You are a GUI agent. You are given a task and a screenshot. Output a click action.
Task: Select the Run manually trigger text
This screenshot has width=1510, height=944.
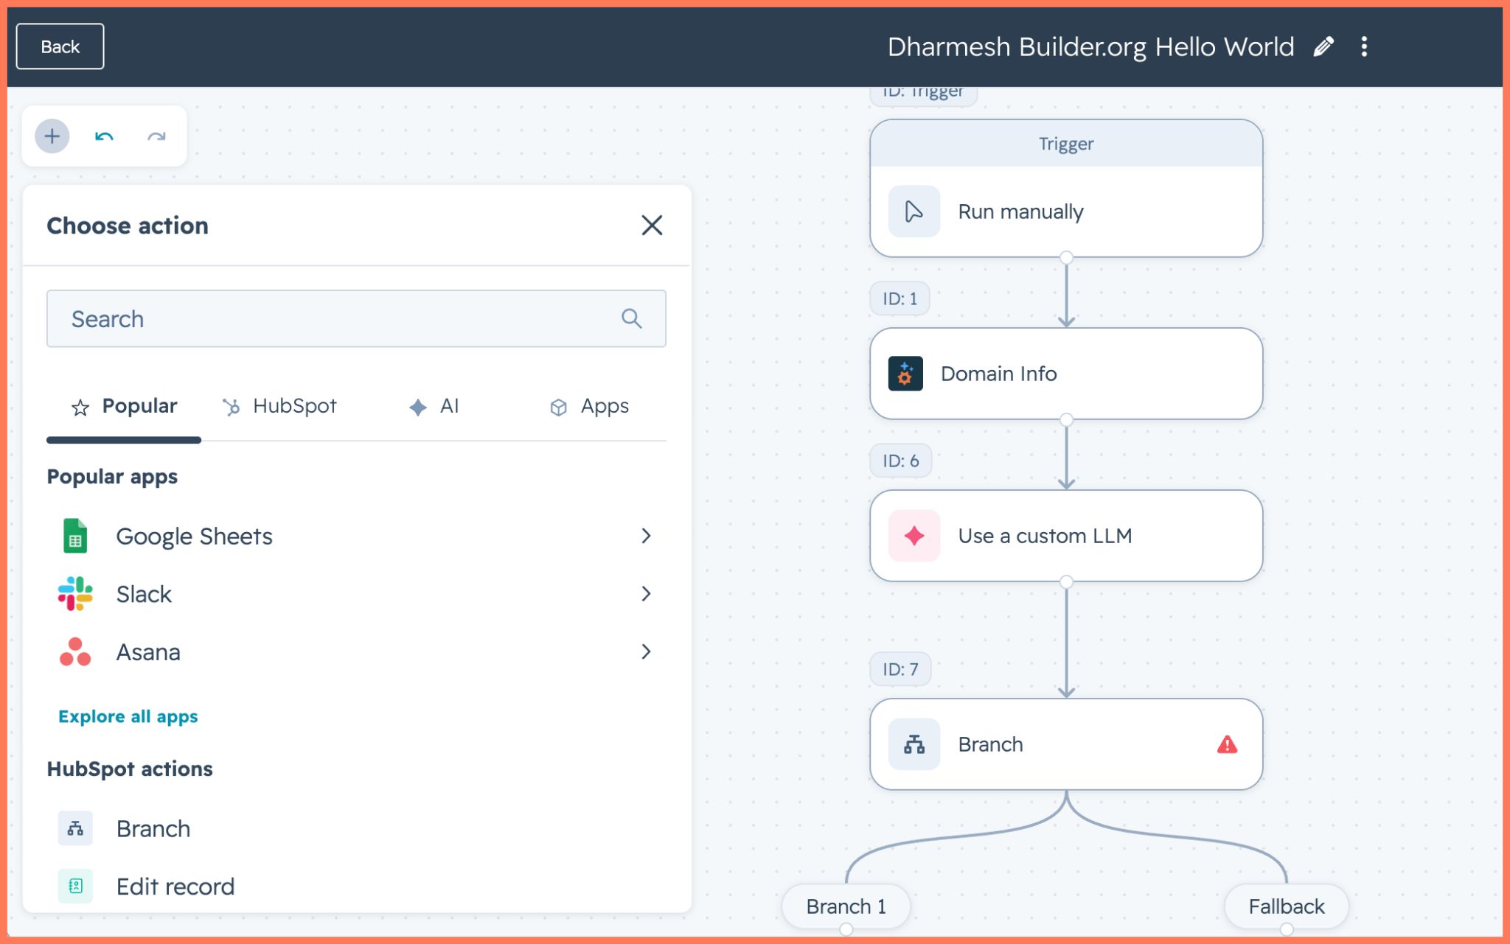click(x=1021, y=211)
